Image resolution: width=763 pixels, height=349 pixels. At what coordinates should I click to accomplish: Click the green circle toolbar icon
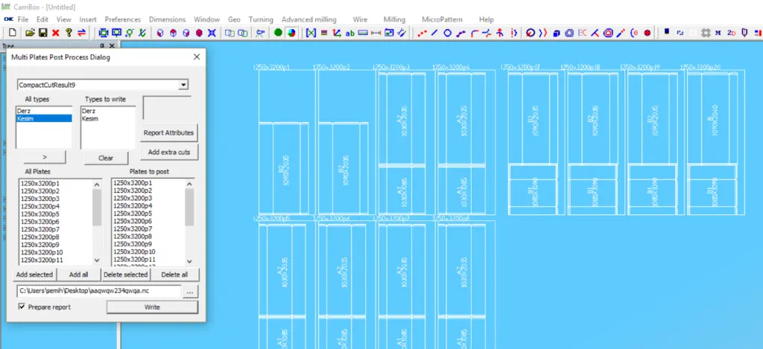tap(278, 33)
